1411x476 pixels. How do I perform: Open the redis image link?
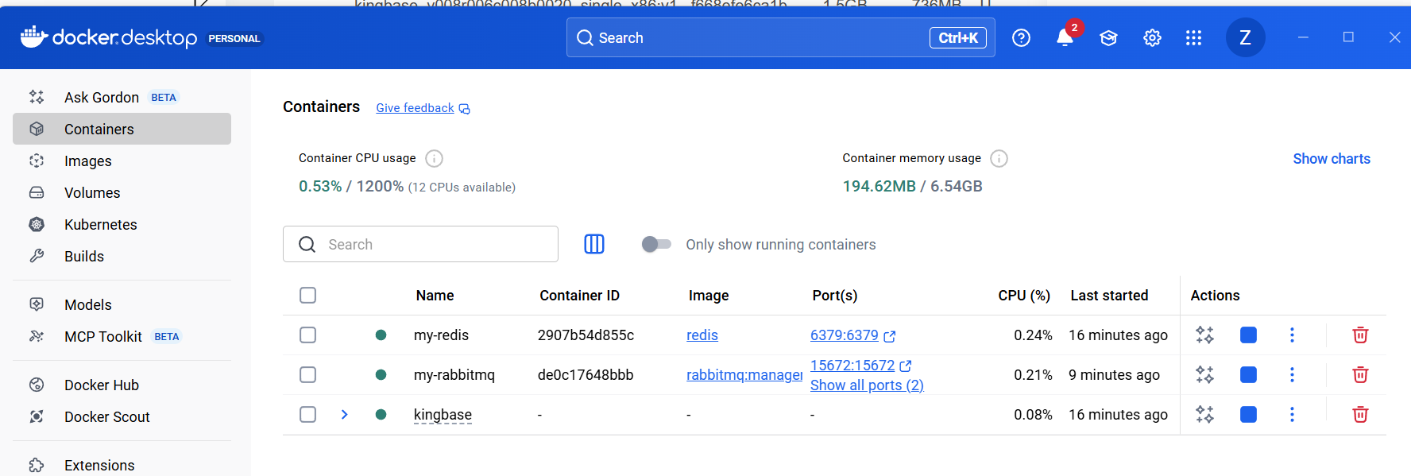click(x=702, y=335)
